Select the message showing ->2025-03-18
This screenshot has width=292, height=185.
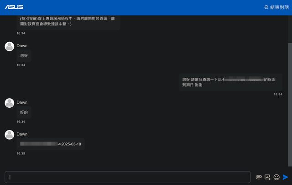point(51,144)
